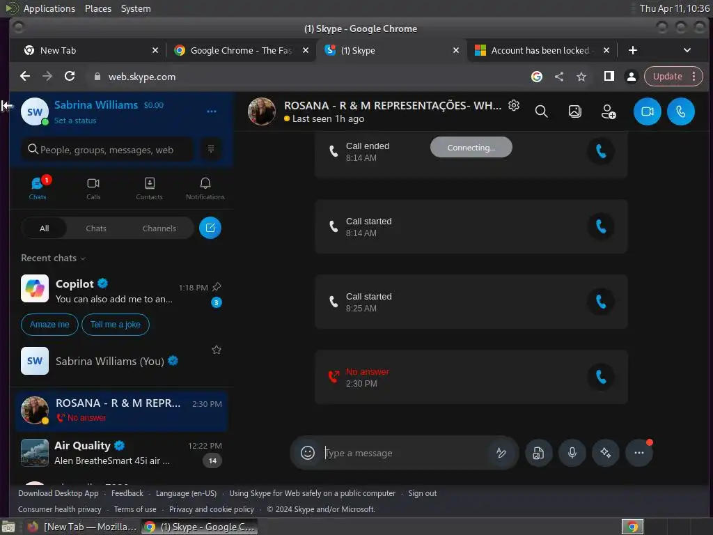Open the rich text formatting pen icon
713x535 pixels.
[x=501, y=453]
